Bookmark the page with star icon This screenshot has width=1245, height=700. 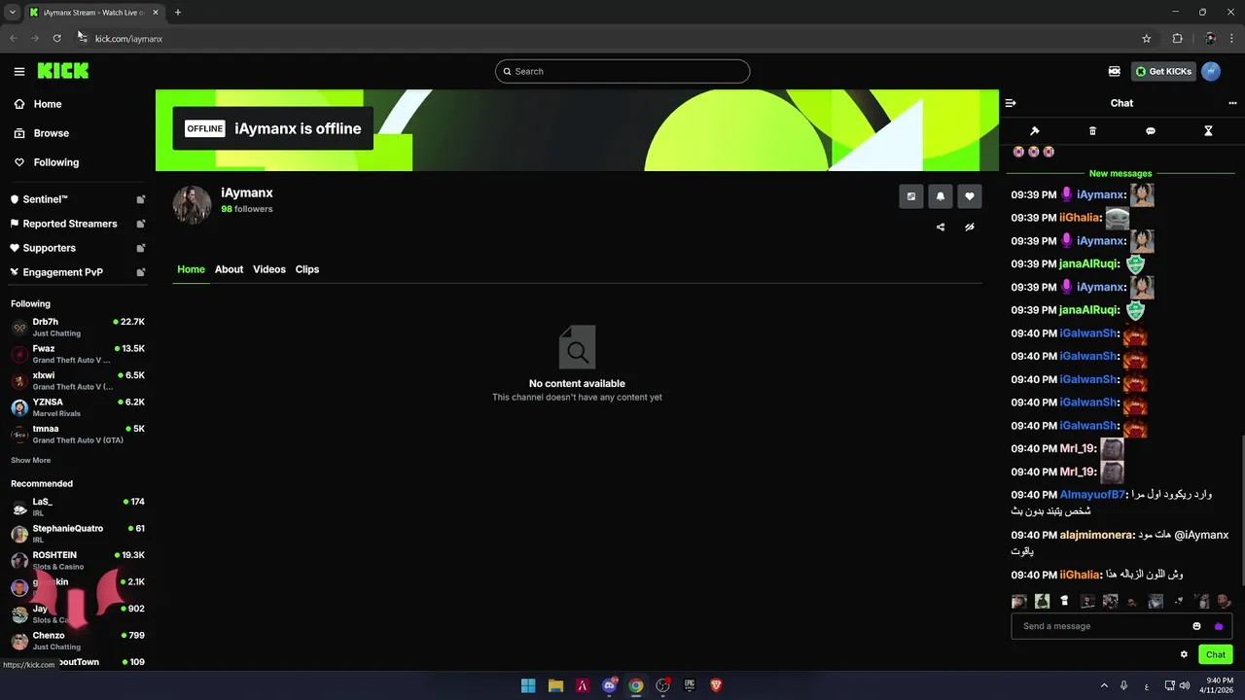(1147, 39)
